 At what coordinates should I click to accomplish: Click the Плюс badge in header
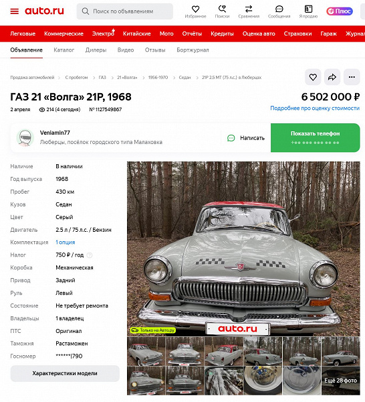[x=340, y=11]
